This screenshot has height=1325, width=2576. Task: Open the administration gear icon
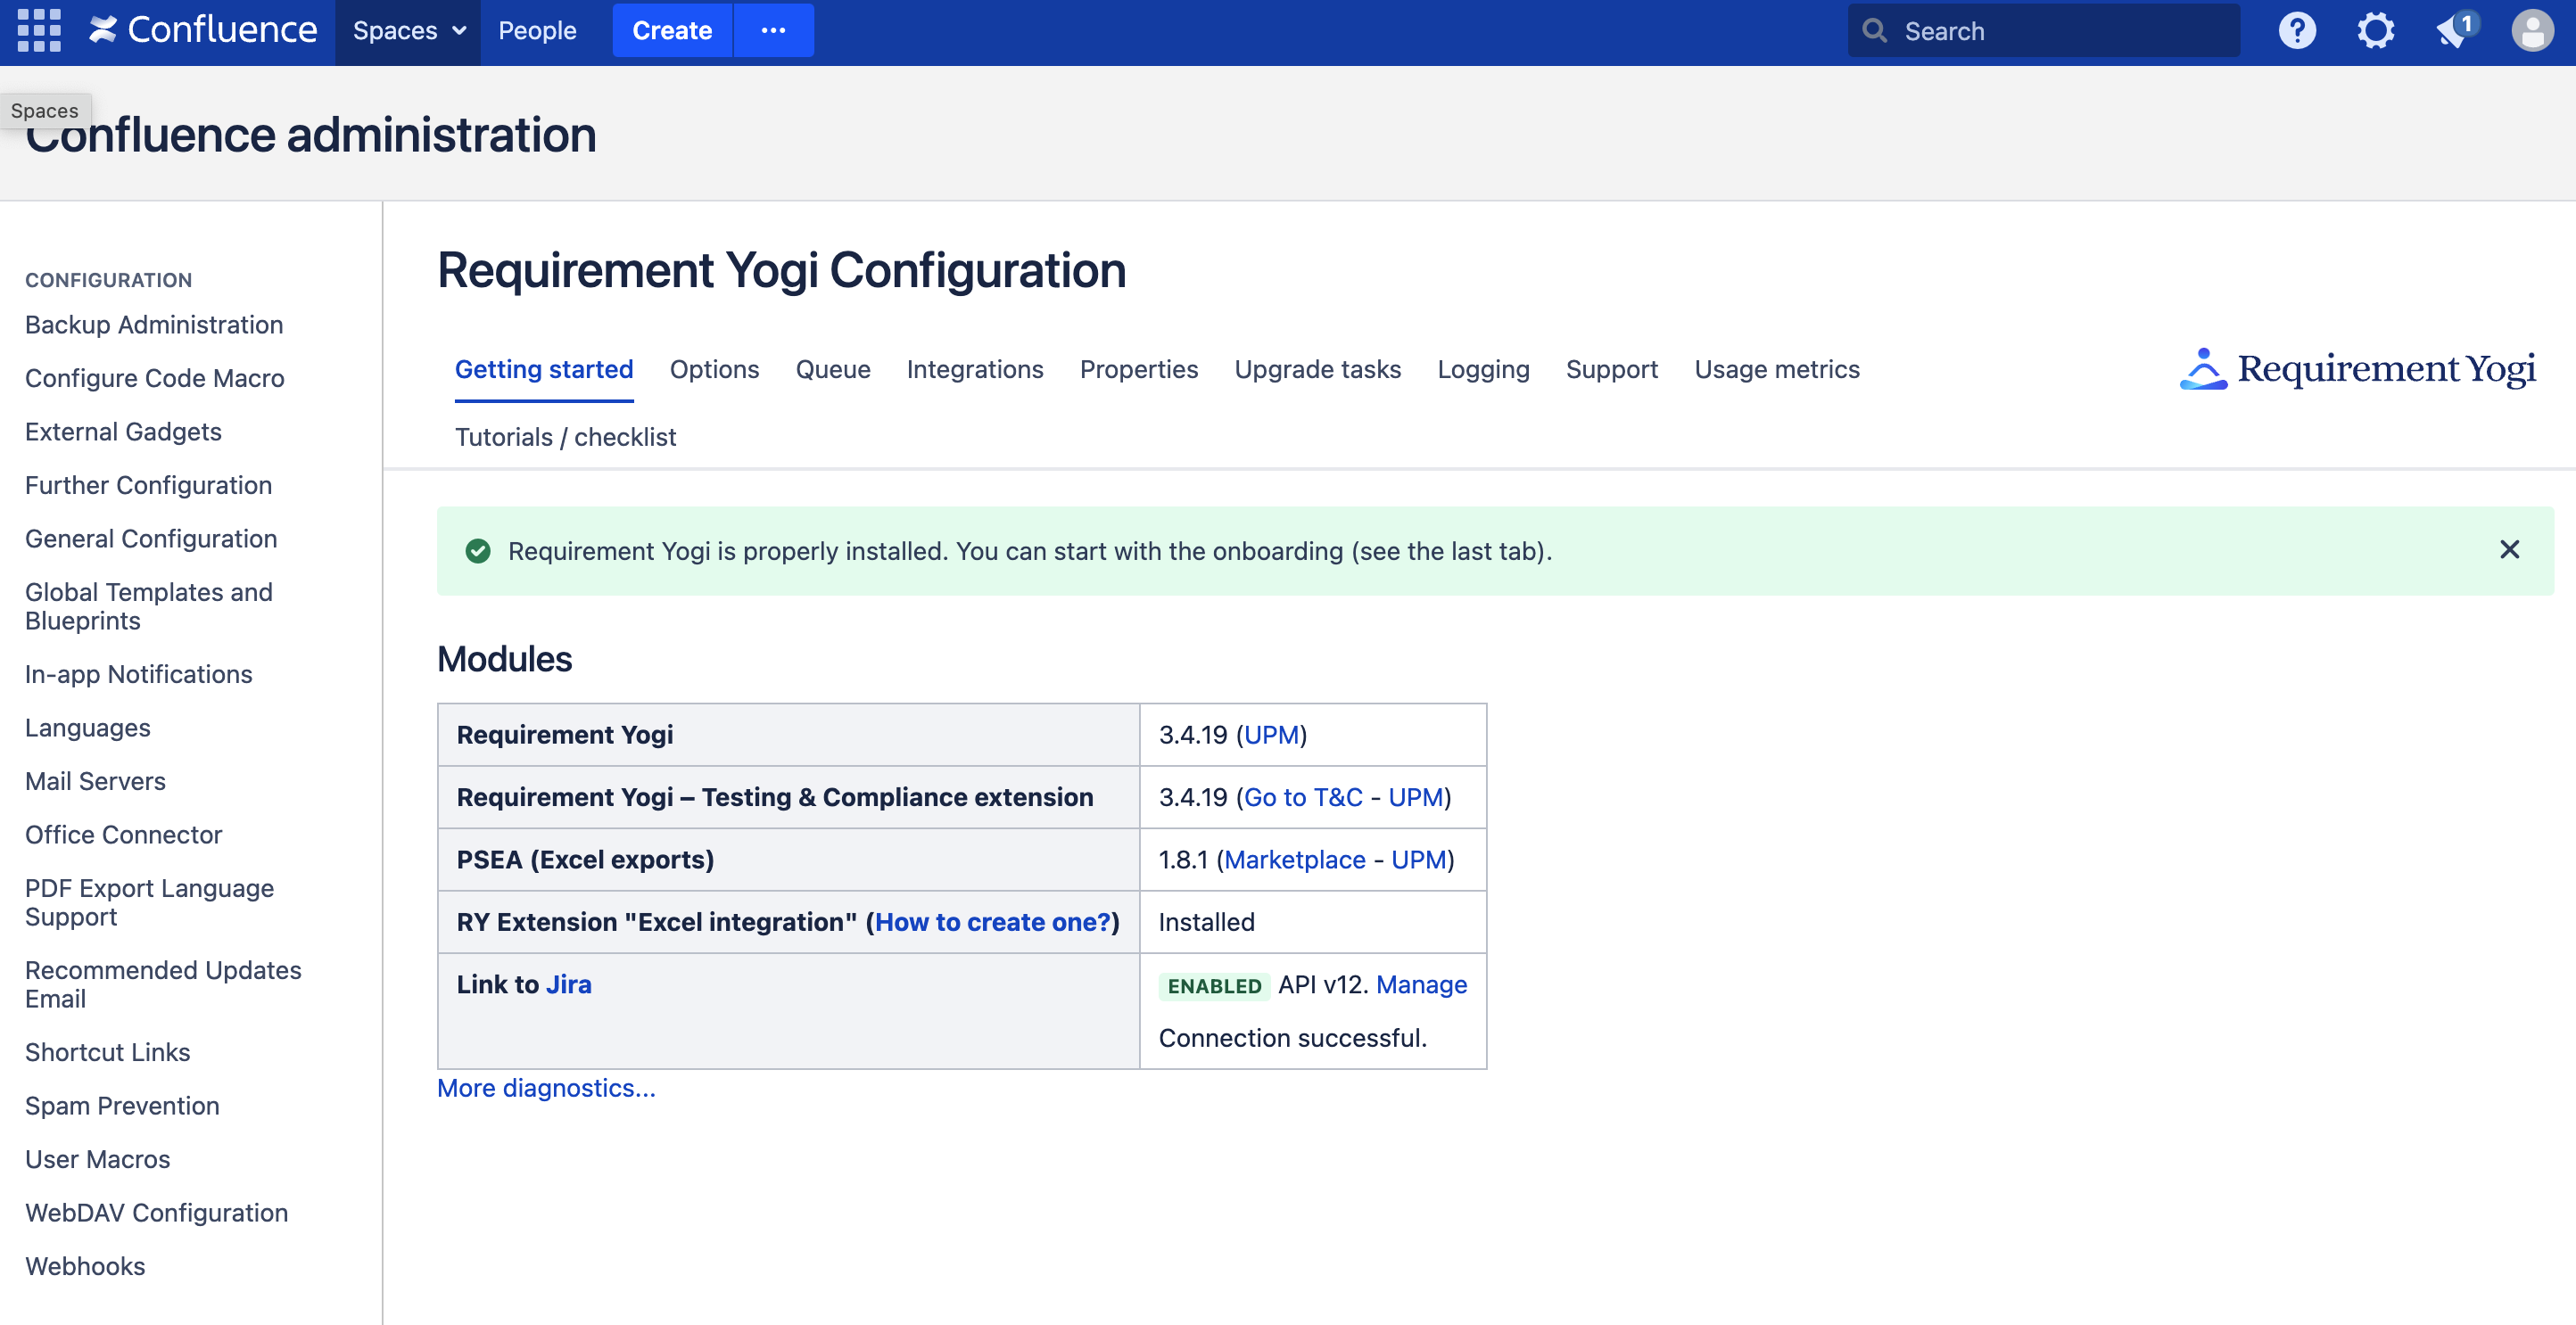click(x=2375, y=31)
